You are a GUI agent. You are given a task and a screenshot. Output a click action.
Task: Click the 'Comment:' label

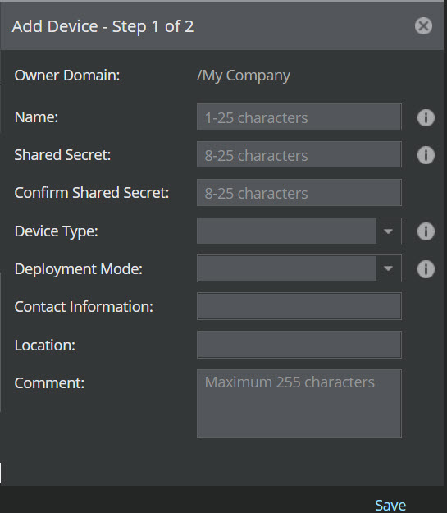[49, 383]
